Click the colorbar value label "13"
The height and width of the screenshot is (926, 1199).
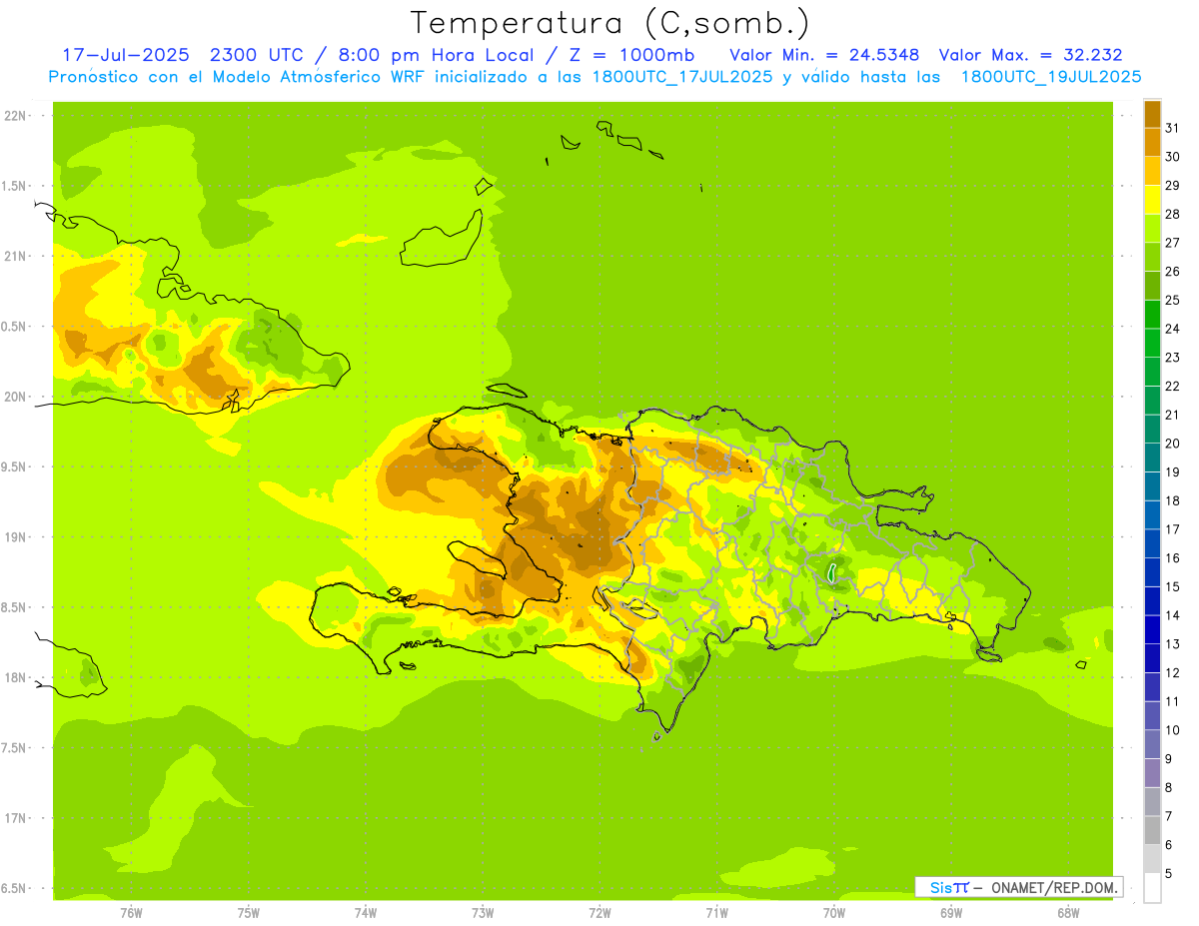coord(1173,644)
